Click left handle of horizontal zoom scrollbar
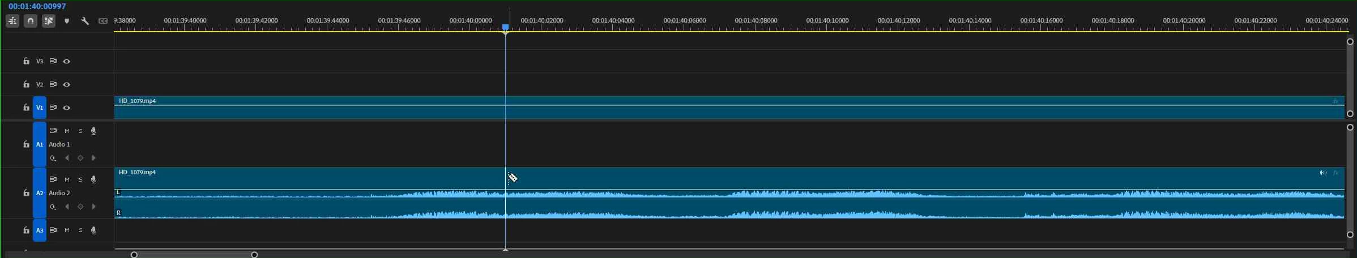Screen dimensions: 1357x258 (x=134, y=255)
